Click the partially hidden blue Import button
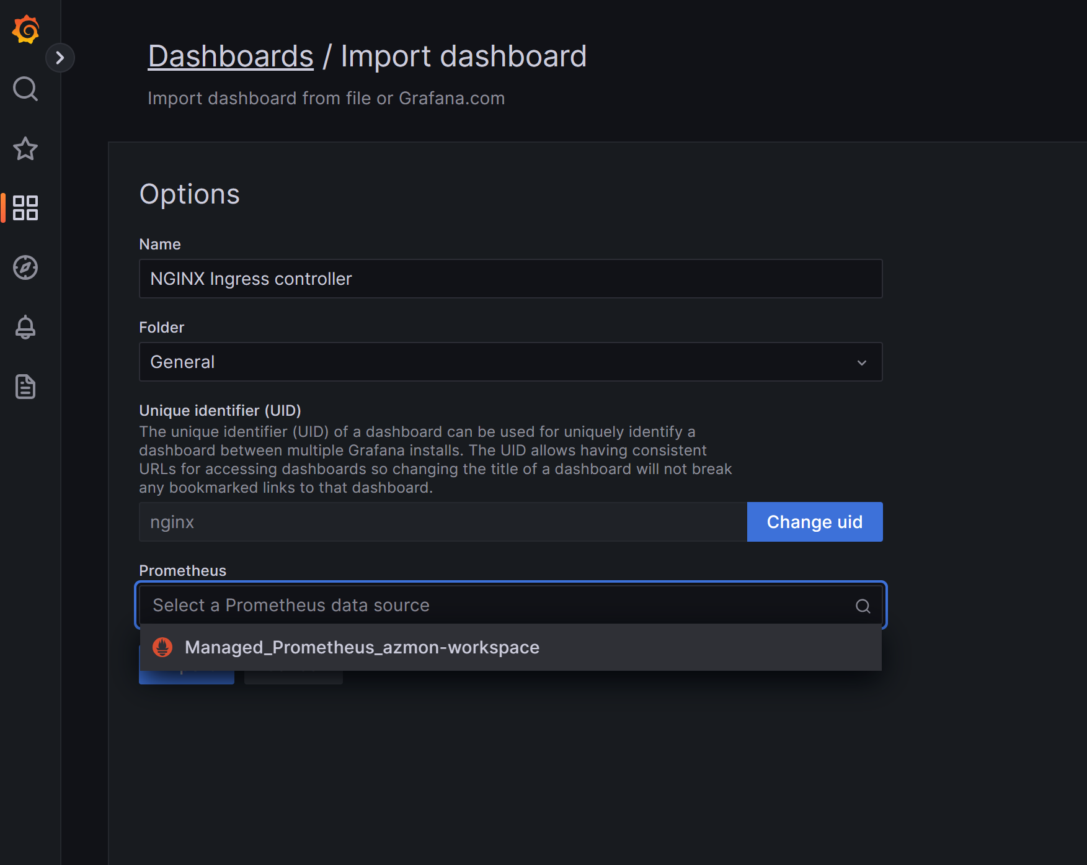 pyautogui.click(x=187, y=677)
